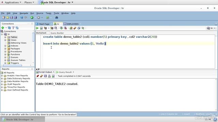
Task: Click the Run Script icon in worksheet toolbar
Action: [x=41, y=28]
